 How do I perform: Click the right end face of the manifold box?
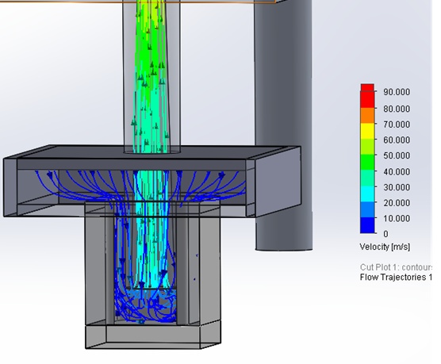pyautogui.click(x=278, y=182)
